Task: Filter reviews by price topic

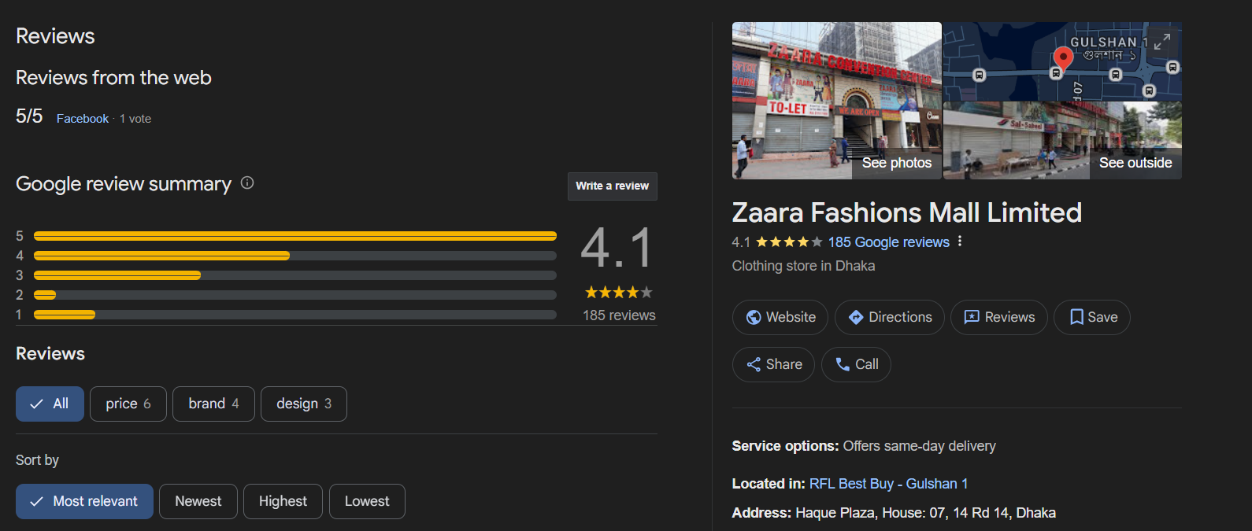Action: tap(128, 404)
